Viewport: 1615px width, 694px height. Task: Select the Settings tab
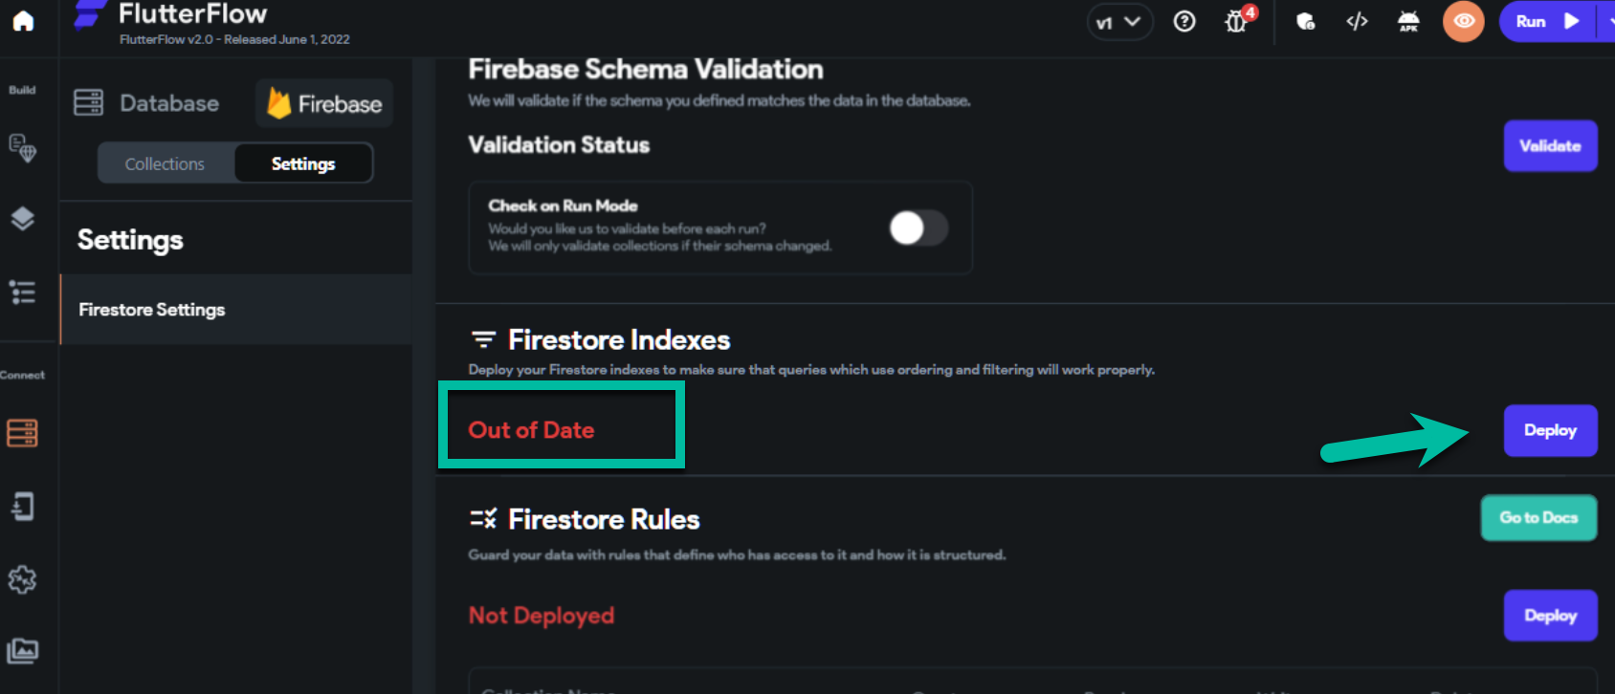[303, 163]
